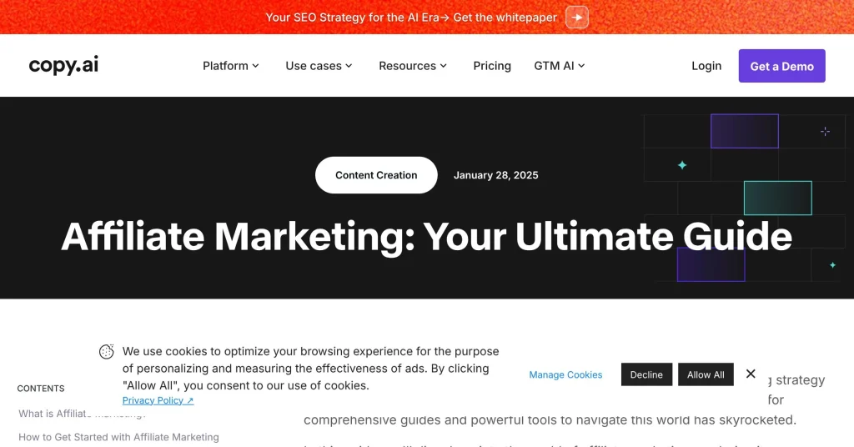Screen dimensions: 854x447
Task: Decline cookies
Action: point(646,374)
